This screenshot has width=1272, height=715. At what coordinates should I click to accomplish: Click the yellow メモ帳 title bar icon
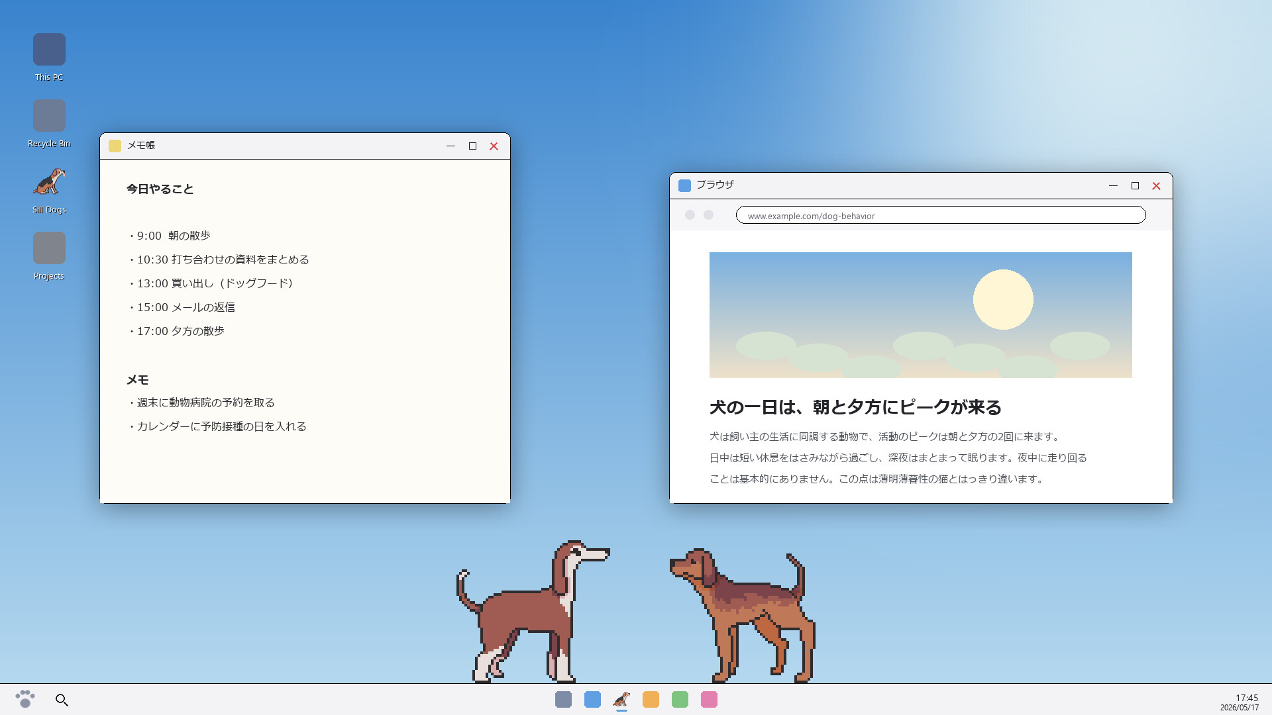click(115, 146)
